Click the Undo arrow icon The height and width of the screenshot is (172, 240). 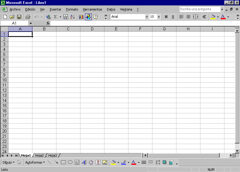point(37,17)
